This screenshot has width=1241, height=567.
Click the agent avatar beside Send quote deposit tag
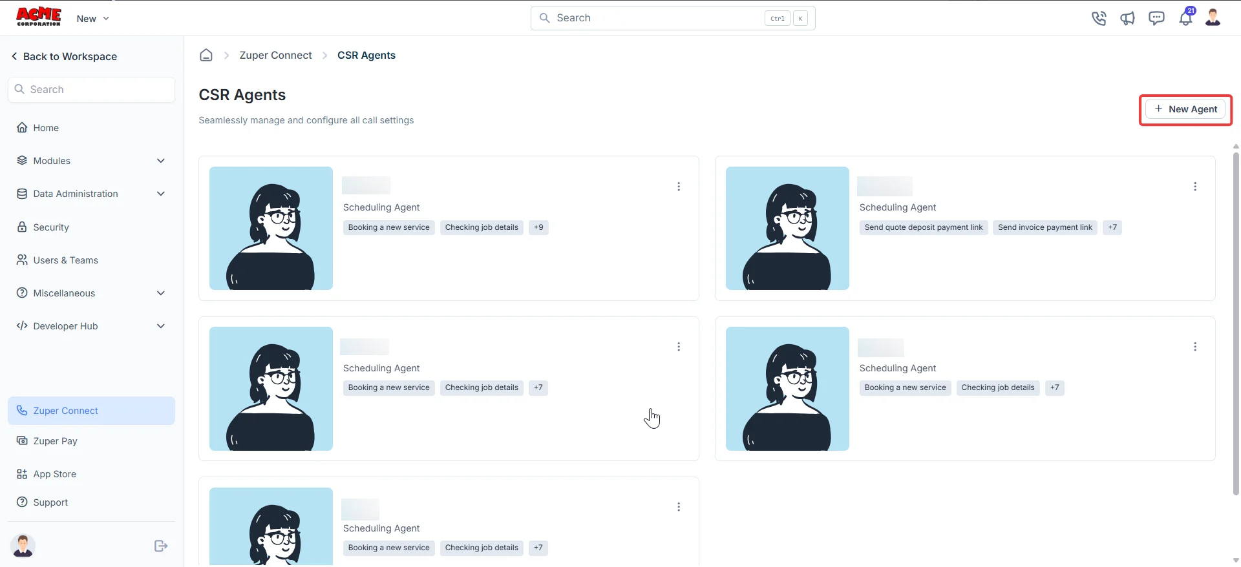point(787,228)
